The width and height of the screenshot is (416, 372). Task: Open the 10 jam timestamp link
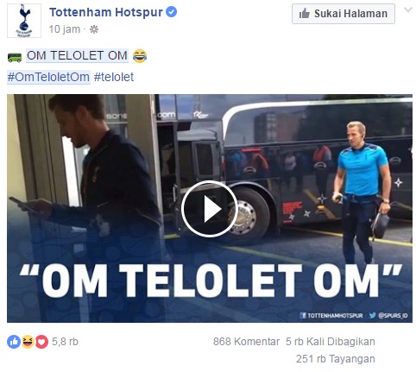point(65,29)
